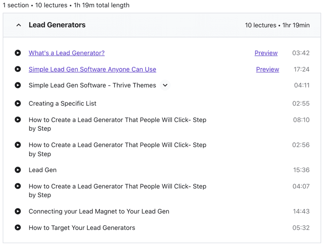Preview the 17:24 Simple Lead Gen lecture

[267, 70]
